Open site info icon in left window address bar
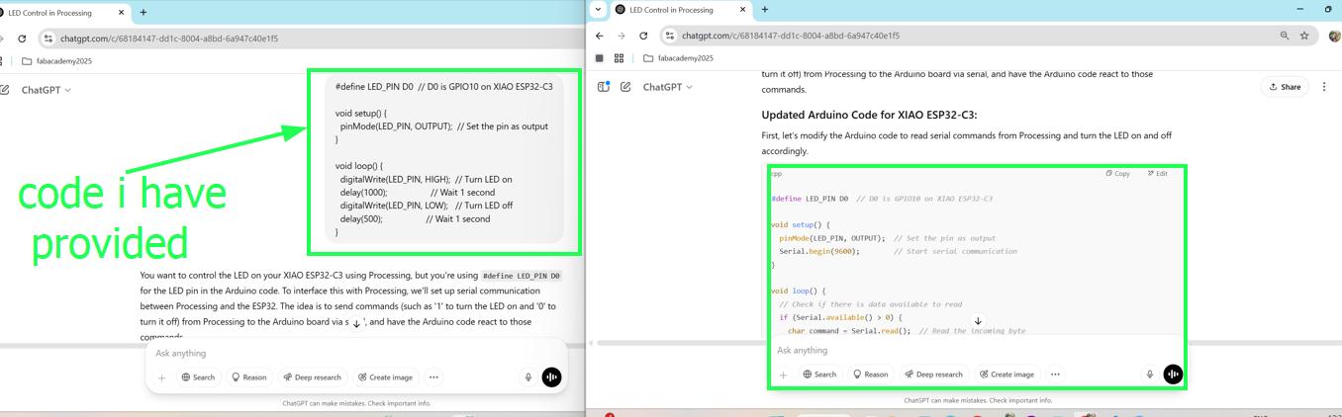The height and width of the screenshot is (417, 1342). pos(48,39)
